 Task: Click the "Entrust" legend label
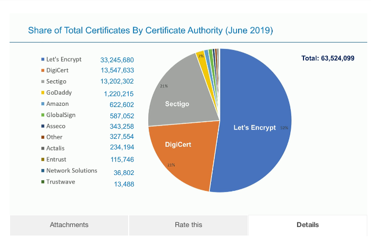tap(56, 160)
